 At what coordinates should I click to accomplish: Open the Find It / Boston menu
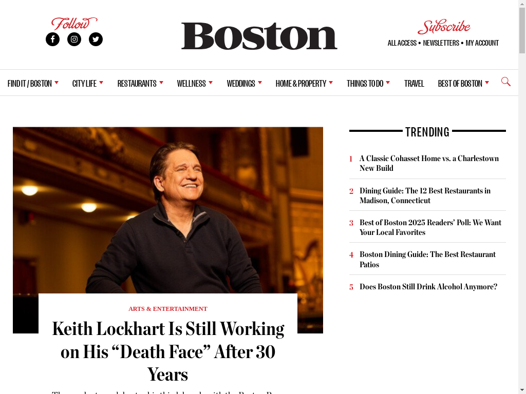(x=29, y=84)
